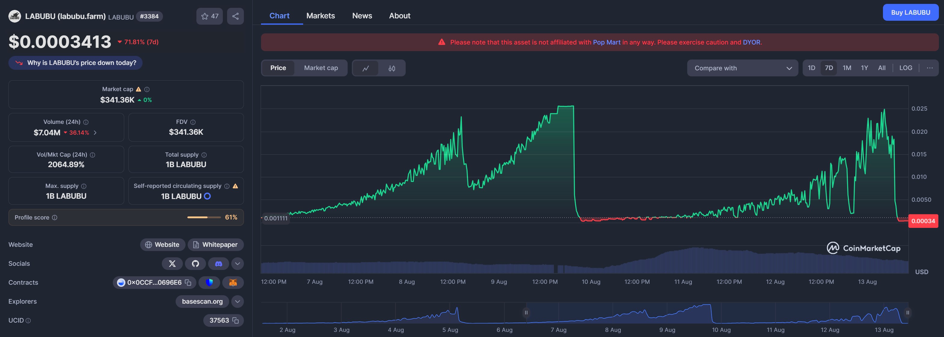
Task: Toggle the LOG scale option
Action: (906, 68)
